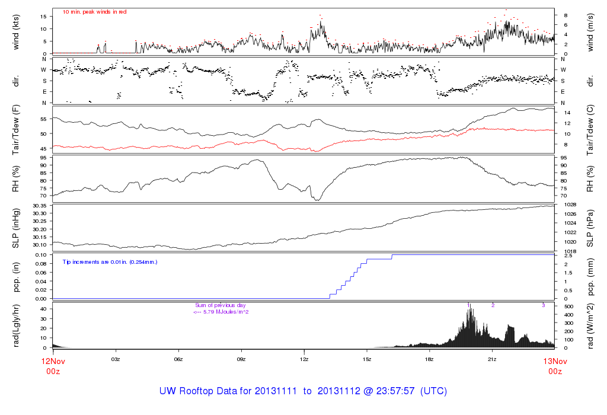The image size is (607, 415).
Task: Click the 'SLP (hPa)' axis label
Action: click(590, 228)
